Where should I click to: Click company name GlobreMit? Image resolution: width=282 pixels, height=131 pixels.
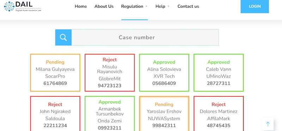110,79
